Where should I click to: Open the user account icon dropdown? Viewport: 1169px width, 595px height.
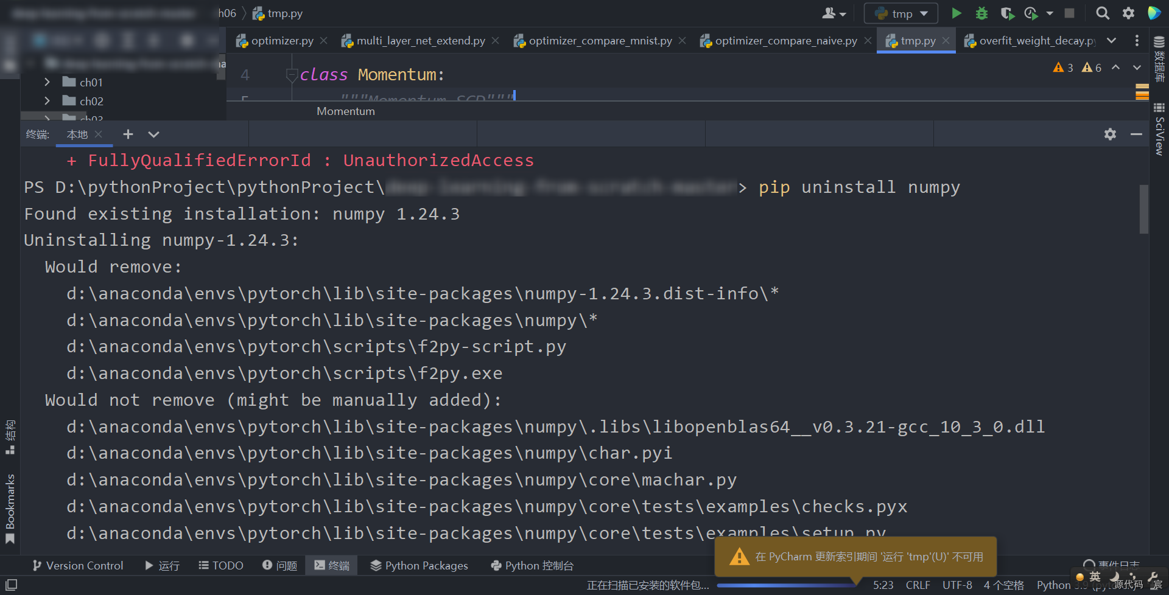[834, 13]
